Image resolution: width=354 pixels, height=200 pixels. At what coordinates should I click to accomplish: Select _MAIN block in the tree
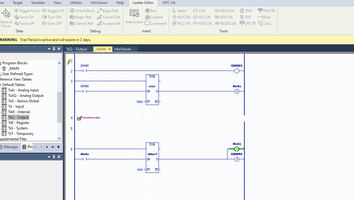point(14,68)
